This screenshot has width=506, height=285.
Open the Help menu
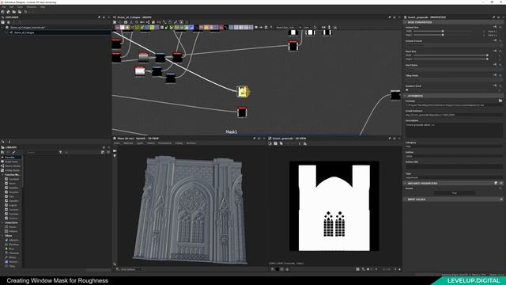pyautogui.click(x=43, y=7)
